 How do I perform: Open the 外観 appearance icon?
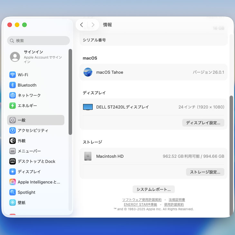pos(13,141)
